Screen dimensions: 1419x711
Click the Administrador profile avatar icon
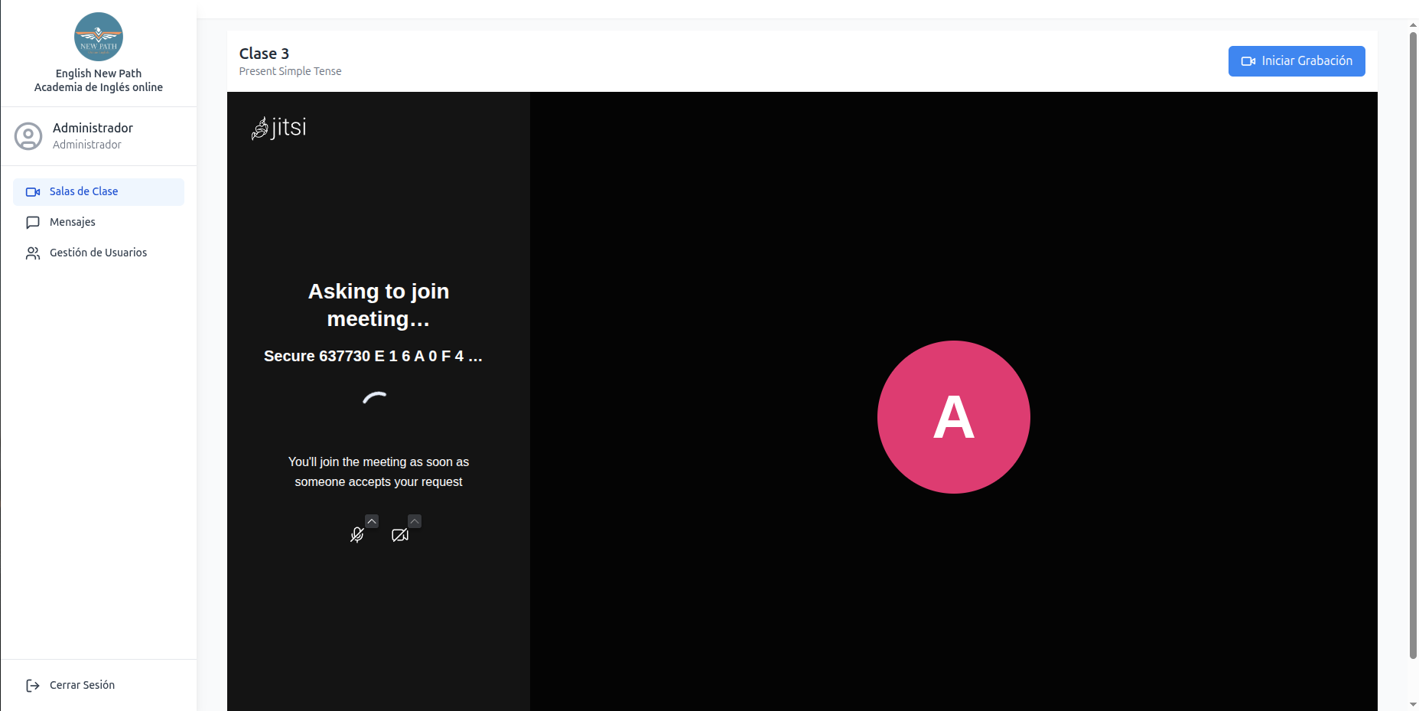(x=28, y=136)
